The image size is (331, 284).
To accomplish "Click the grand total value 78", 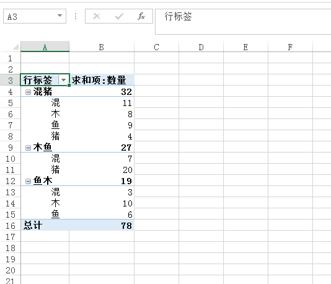I will click(x=102, y=226).
